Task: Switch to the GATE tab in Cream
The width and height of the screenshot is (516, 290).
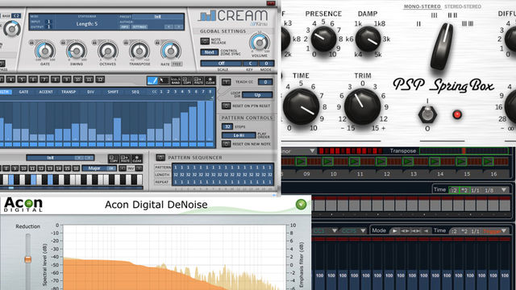Action: click(x=23, y=92)
